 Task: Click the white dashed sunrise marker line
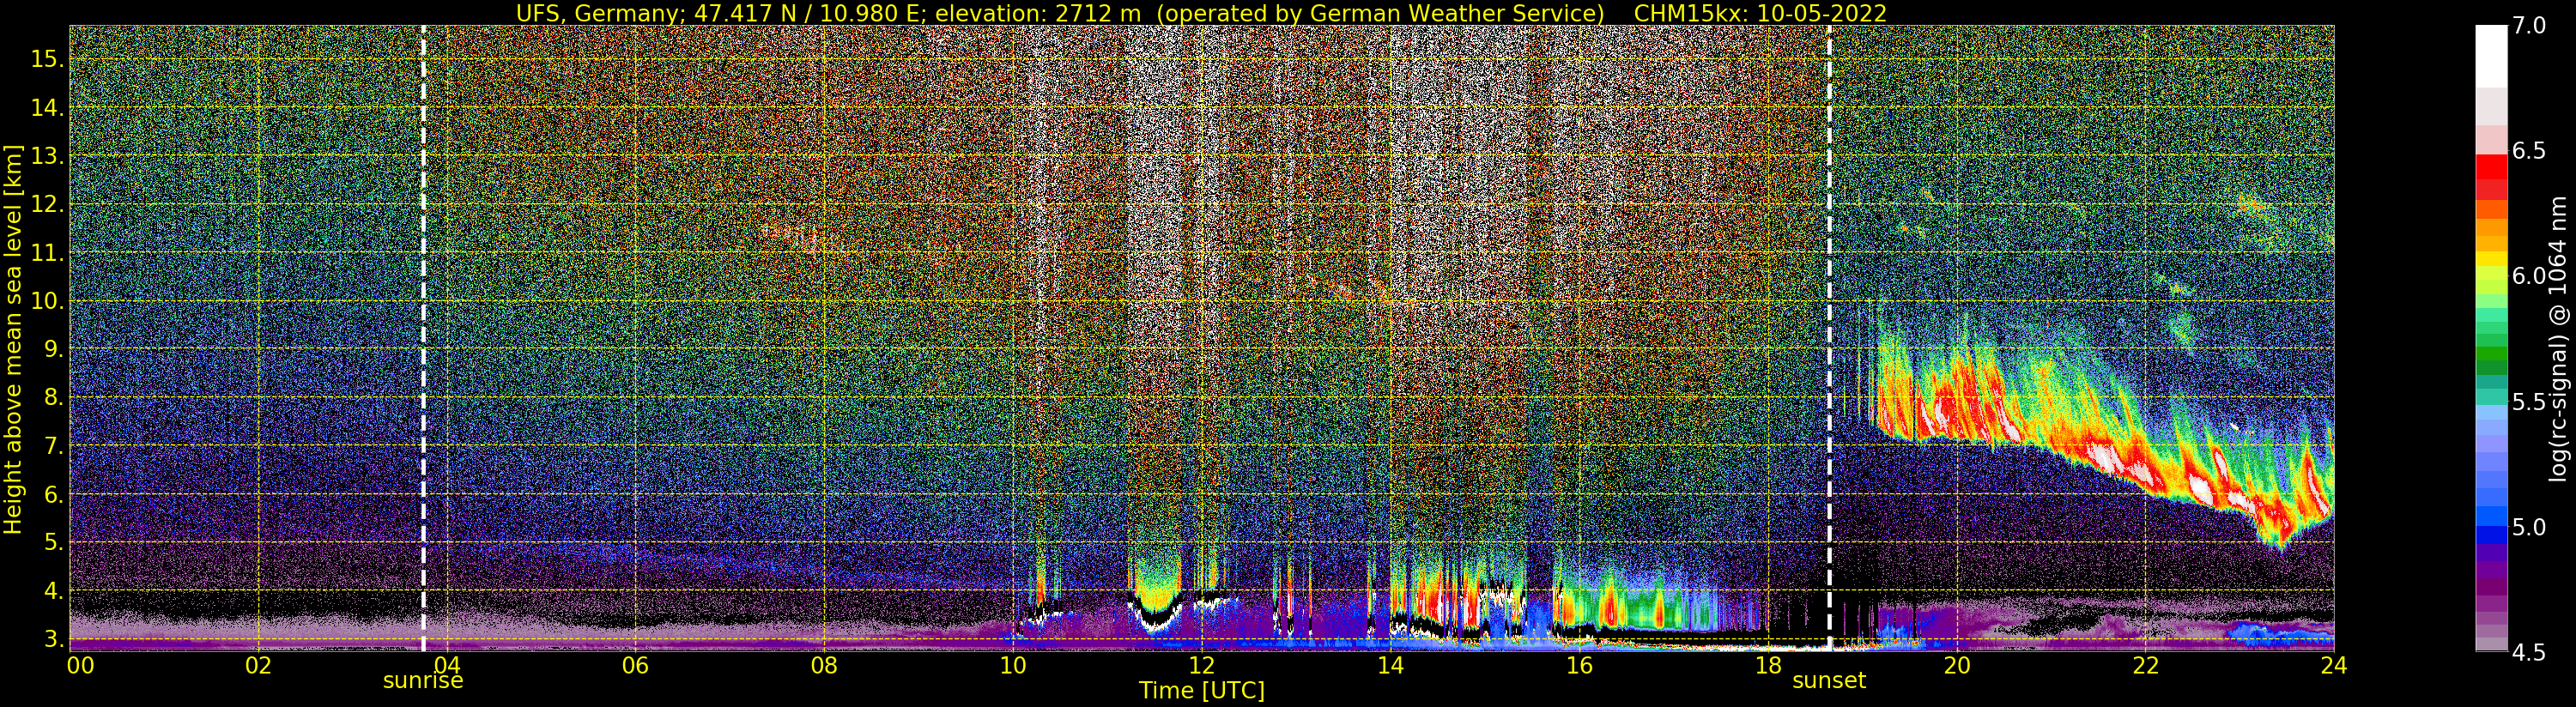point(423,338)
